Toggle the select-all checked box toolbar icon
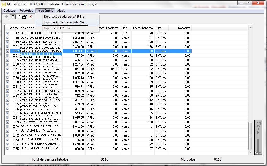 pos(13,17)
